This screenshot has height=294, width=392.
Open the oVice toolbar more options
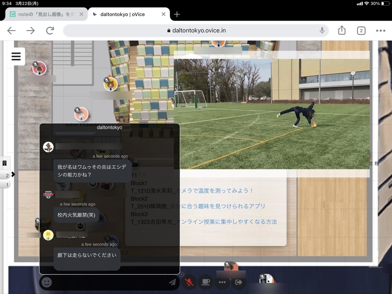[222, 282]
